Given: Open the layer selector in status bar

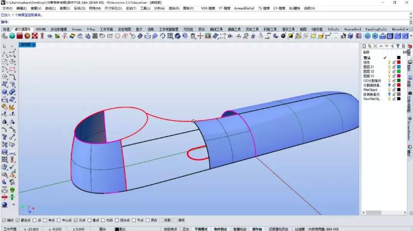Looking at the screenshot, I should [122, 229].
